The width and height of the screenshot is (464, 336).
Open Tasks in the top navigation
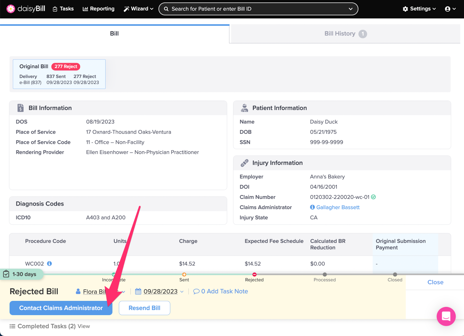click(x=63, y=9)
